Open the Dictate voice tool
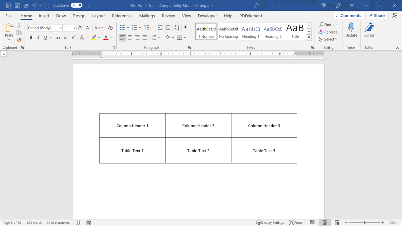 point(351,30)
